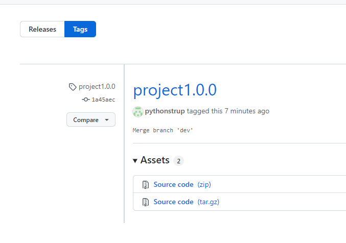Open commit 1a45aec
346x243 pixels.
pos(103,100)
